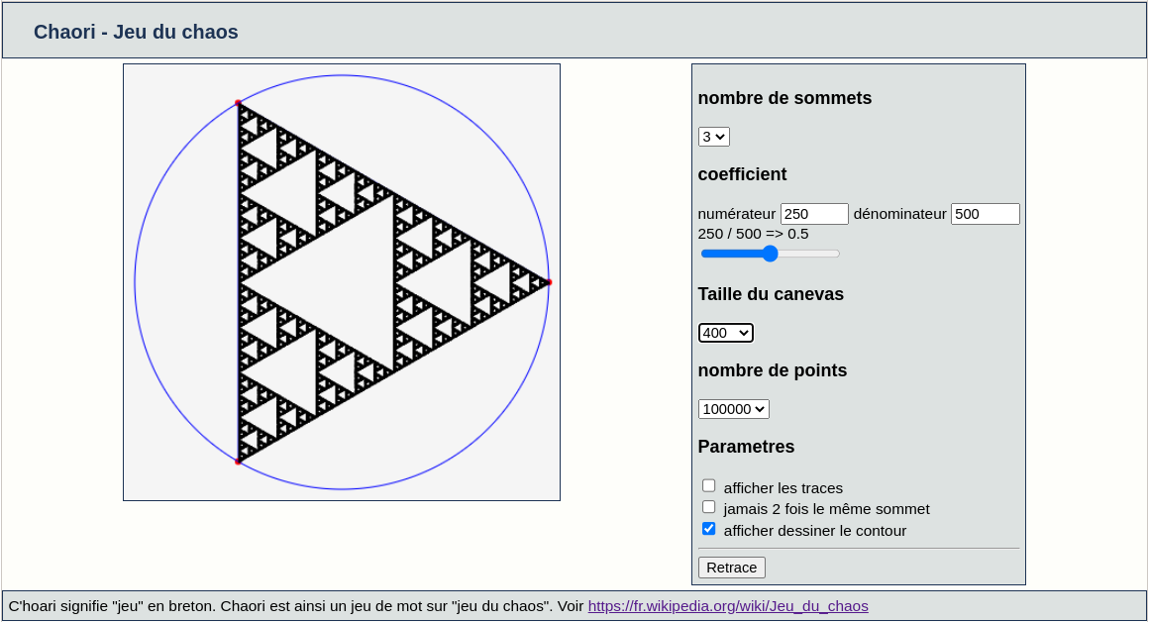Click the red vertex at triangle's top-left corner
This screenshot has height=622, width=1149.
238,102
